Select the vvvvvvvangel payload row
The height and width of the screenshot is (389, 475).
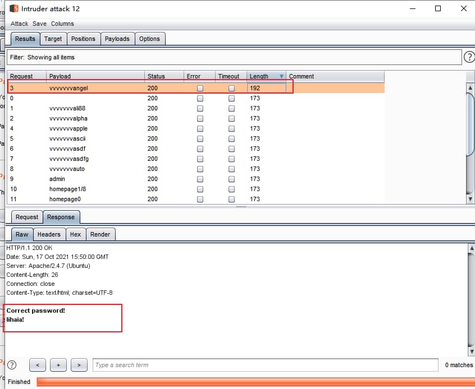(x=196, y=88)
